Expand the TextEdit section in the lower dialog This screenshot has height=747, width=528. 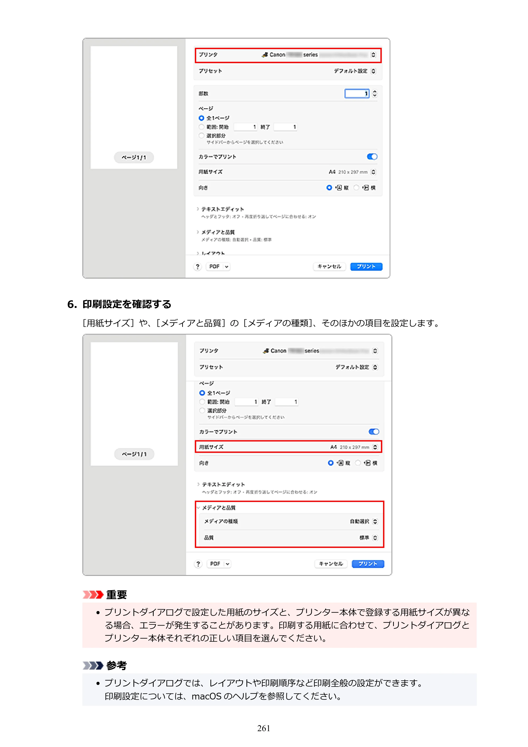coord(198,485)
